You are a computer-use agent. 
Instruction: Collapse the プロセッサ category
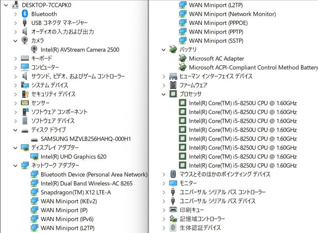[x=164, y=94]
